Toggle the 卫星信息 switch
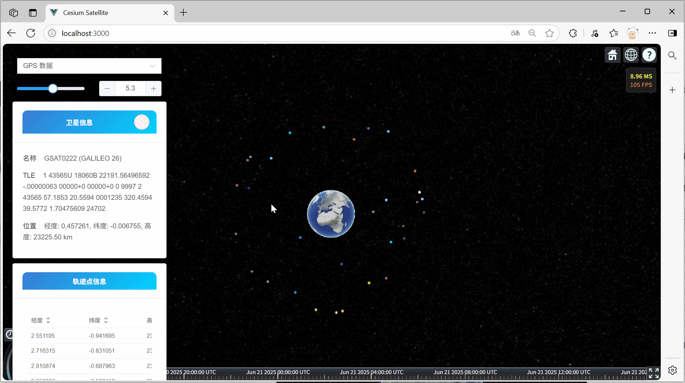 point(142,122)
